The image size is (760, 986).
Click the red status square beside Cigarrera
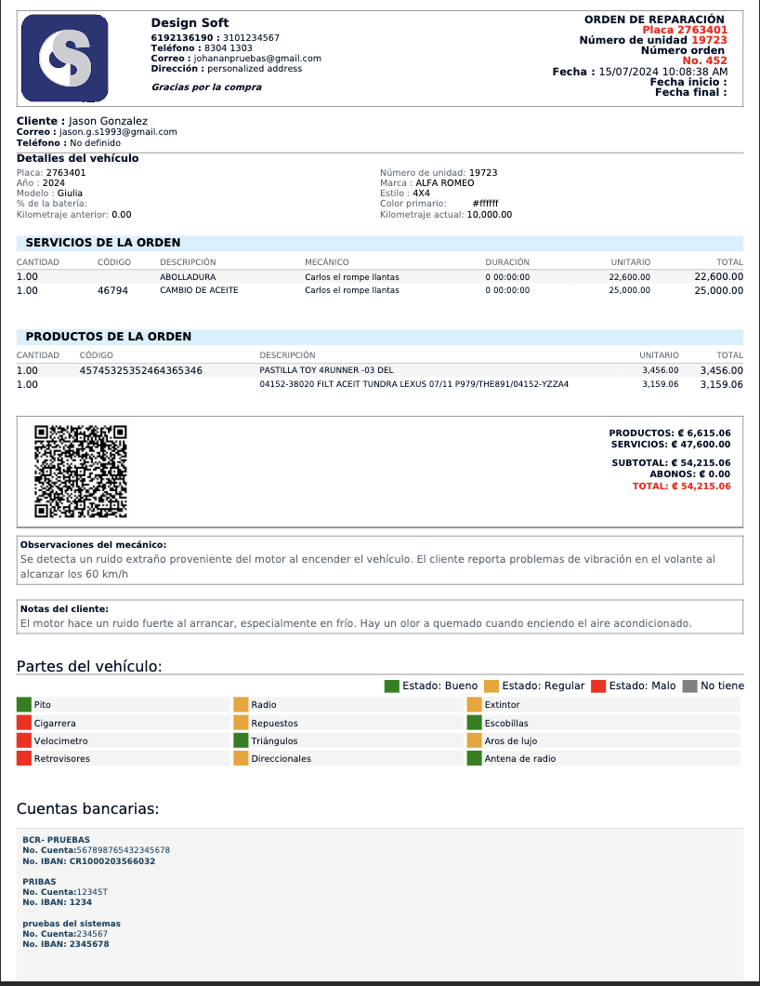coord(24,723)
